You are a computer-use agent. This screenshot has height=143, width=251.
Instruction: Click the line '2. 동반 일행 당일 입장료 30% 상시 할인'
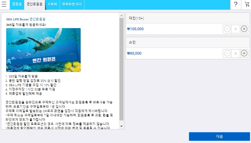coord(33,81)
